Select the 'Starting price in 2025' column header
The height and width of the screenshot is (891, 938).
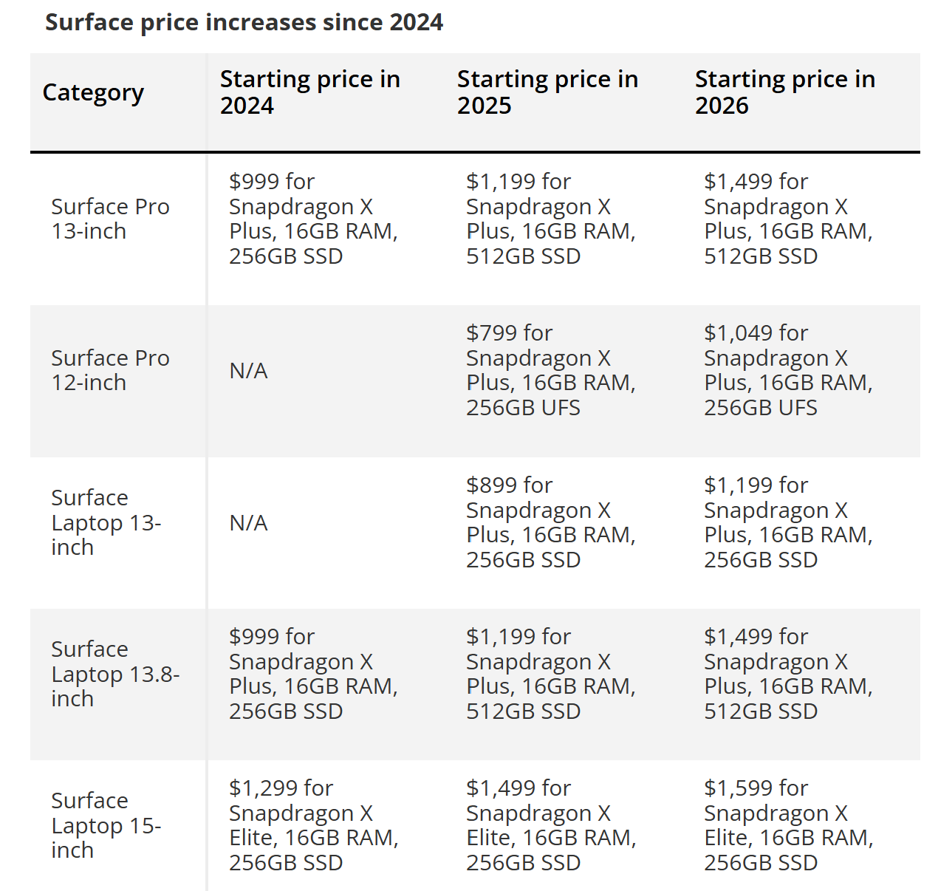pyautogui.click(x=547, y=92)
